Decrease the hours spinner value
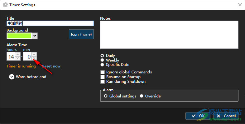This screenshot has height=124, width=245. click(x=18, y=58)
